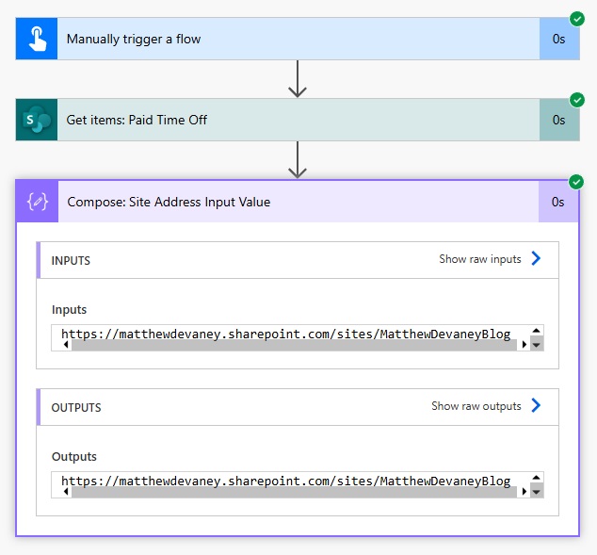The height and width of the screenshot is (555, 597).
Task: Click the curly braces Compose action icon
Action: pos(37,202)
